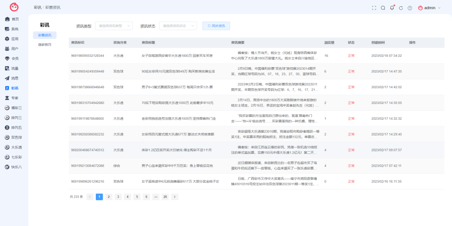Click the pagination ellipsis button
The image size is (452, 226).
tap(155, 197)
